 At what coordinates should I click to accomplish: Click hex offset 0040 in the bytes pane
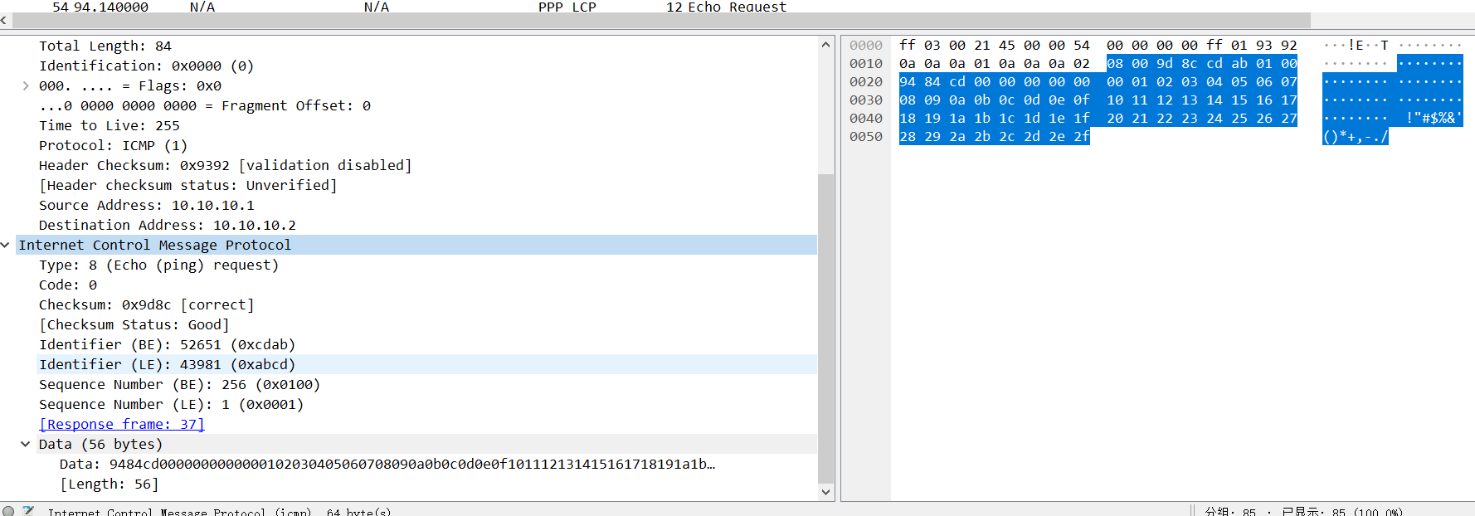pos(866,119)
